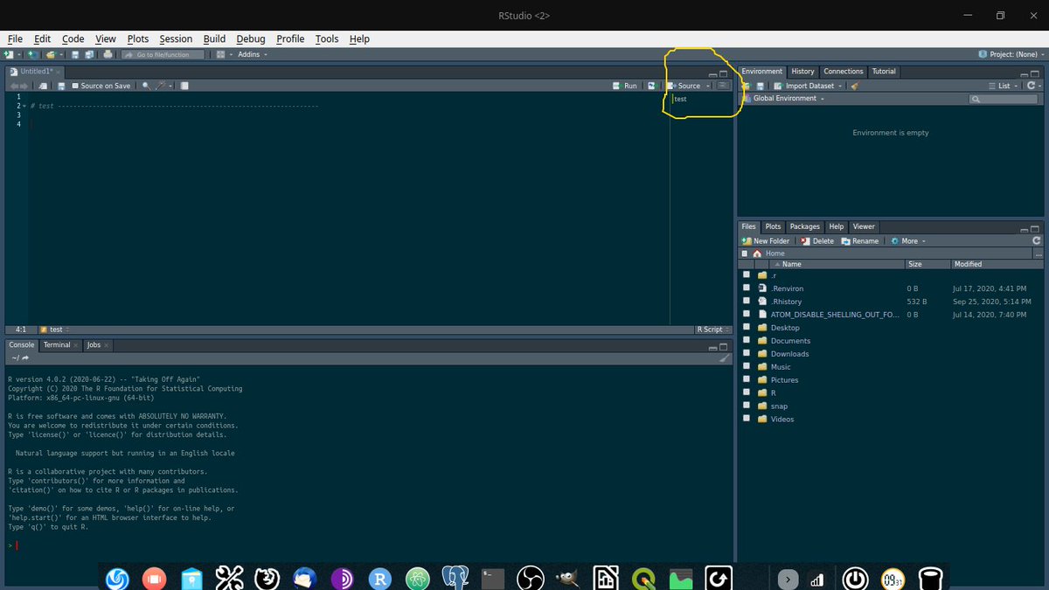Click the Go to file/function field
This screenshot has width=1049, height=590.
pyautogui.click(x=163, y=54)
